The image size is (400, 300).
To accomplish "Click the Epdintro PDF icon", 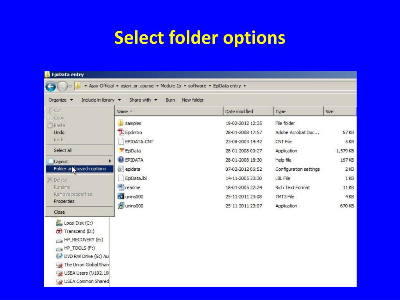I will click(x=121, y=132).
